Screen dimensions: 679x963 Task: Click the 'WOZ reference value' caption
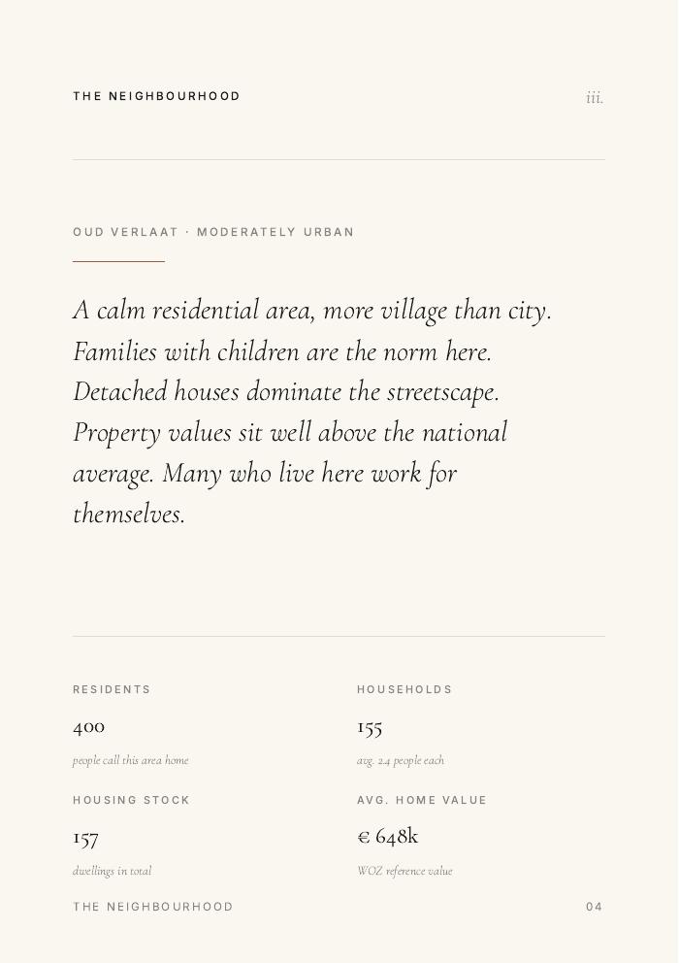pos(404,871)
